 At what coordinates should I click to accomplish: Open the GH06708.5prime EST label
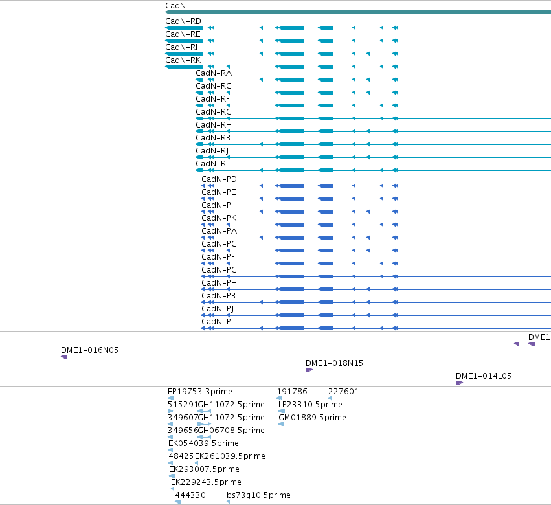coord(232,431)
